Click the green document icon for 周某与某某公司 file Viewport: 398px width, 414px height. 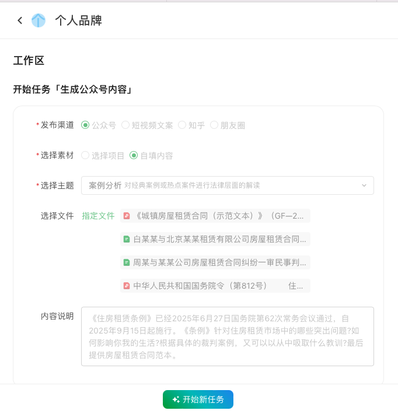click(126, 262)
